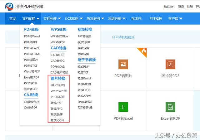Open the 我的文件 link
Screen dimensions: 200x140
coord(169,7)
